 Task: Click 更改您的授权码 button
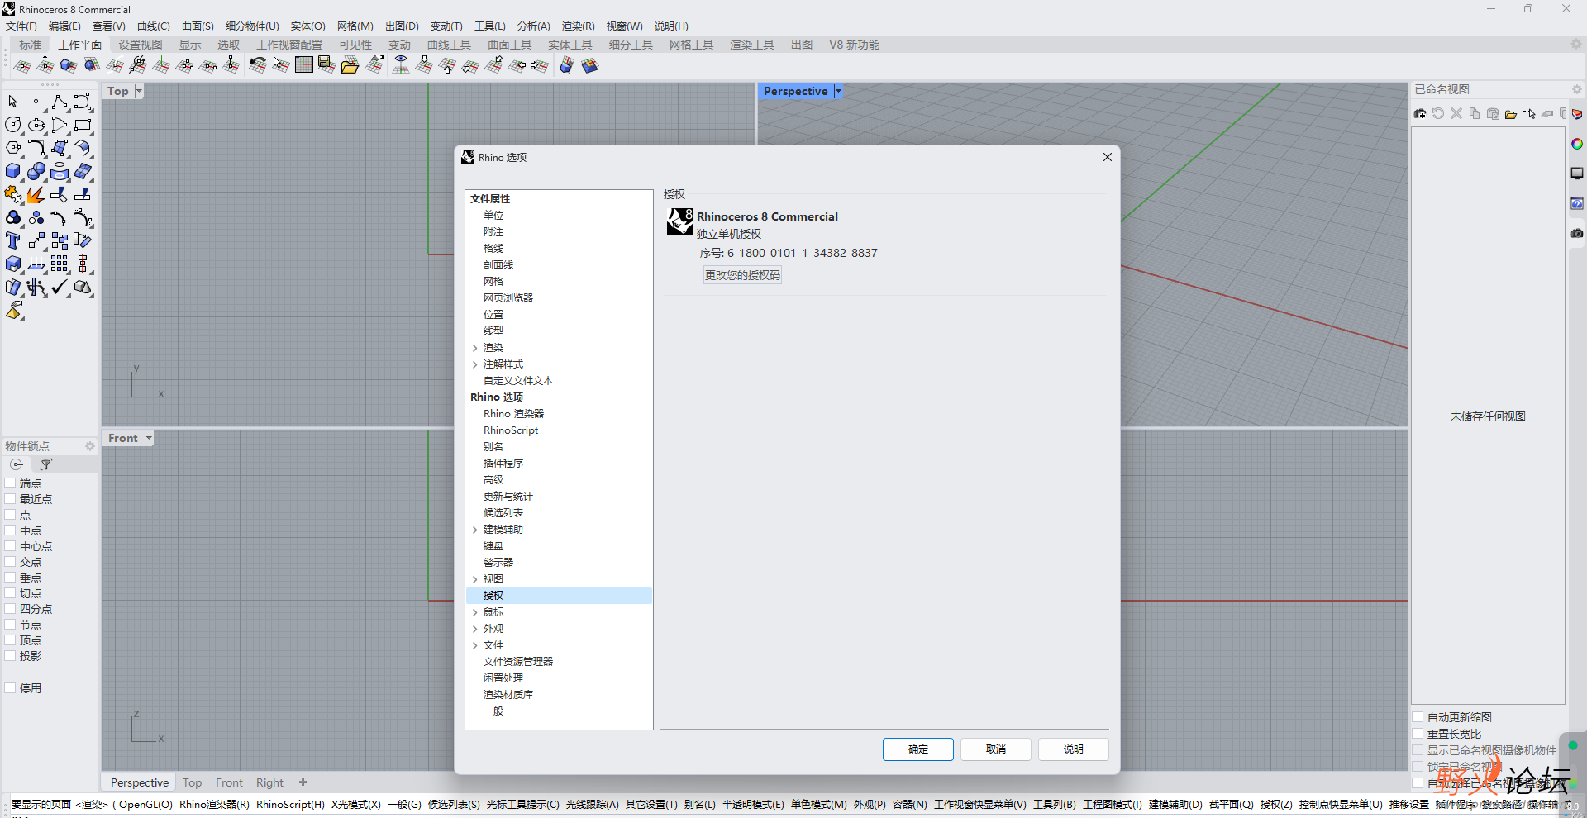click(742, 275)
